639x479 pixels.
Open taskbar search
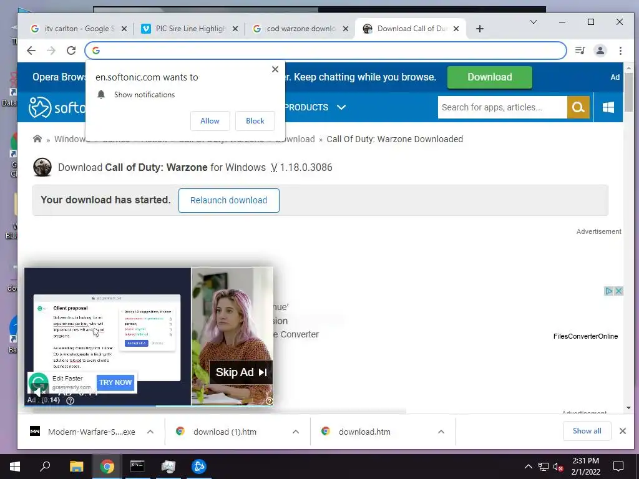pyautogui.click(x=45, y=467)
